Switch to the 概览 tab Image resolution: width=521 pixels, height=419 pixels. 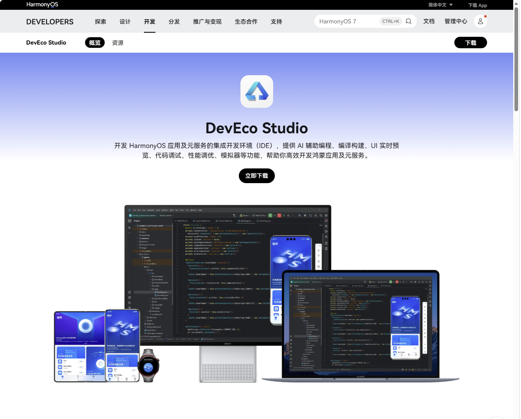[x=95, y=43]
